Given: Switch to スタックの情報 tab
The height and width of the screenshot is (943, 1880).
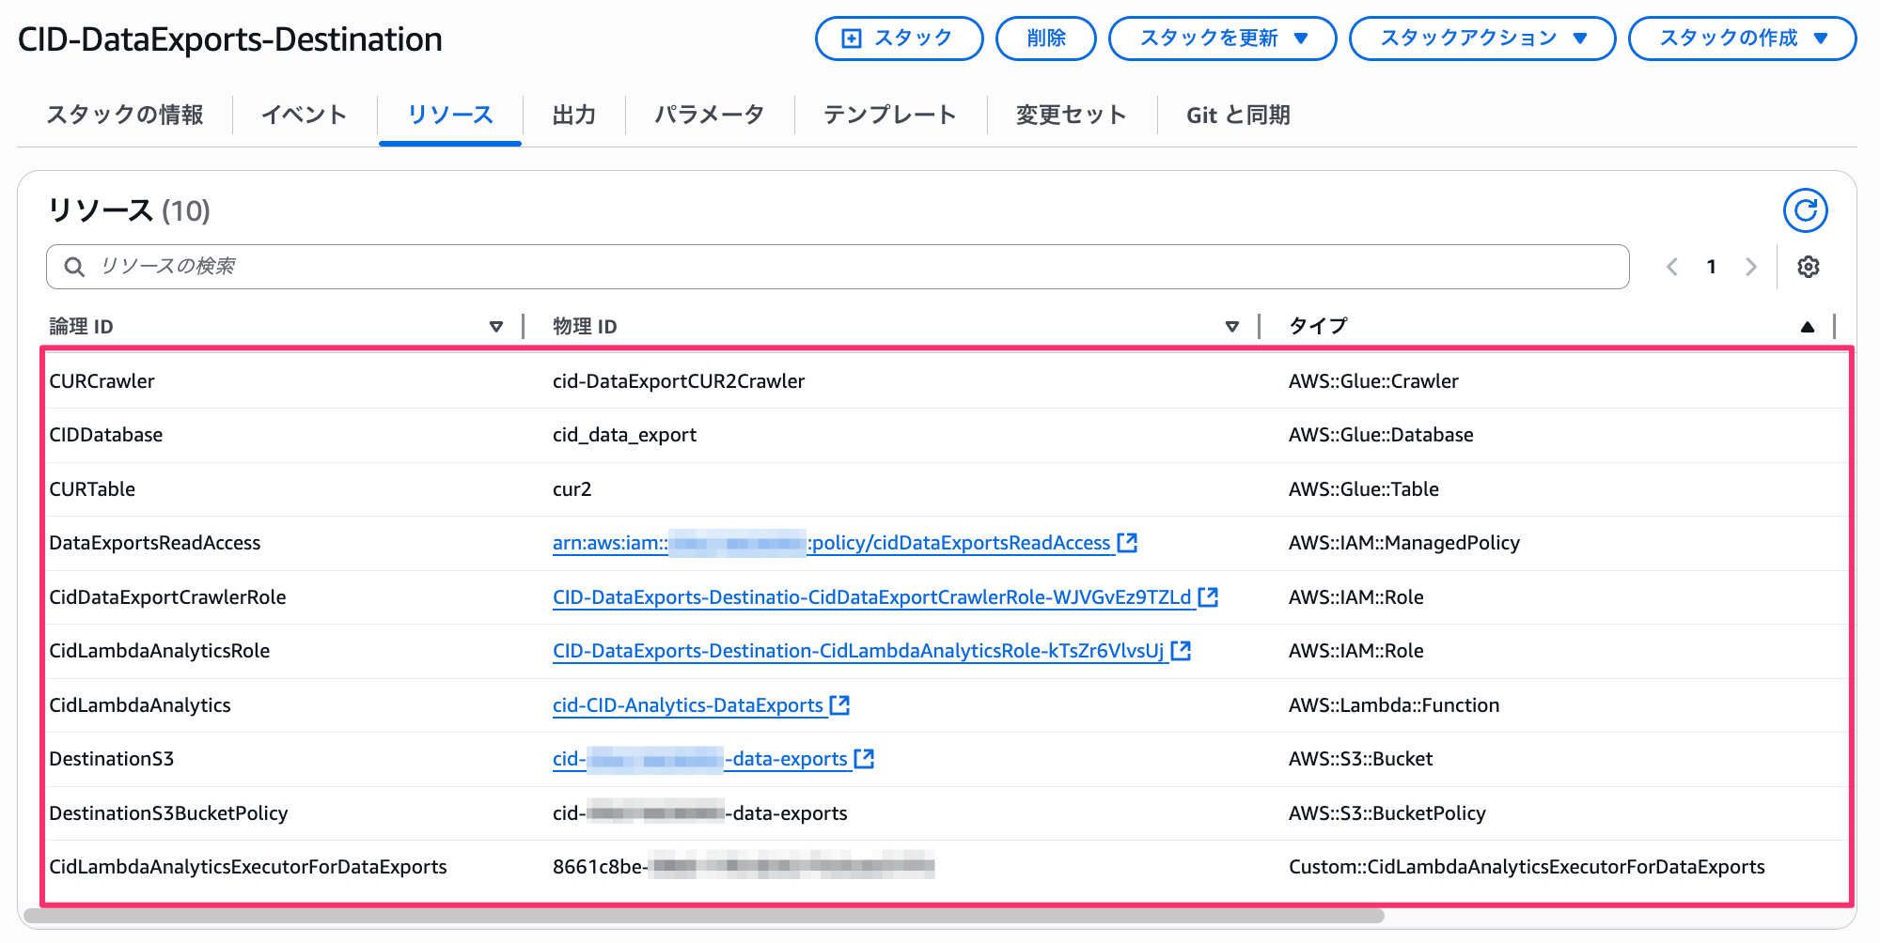Looking at the screenshot, I should coord(125,115).
